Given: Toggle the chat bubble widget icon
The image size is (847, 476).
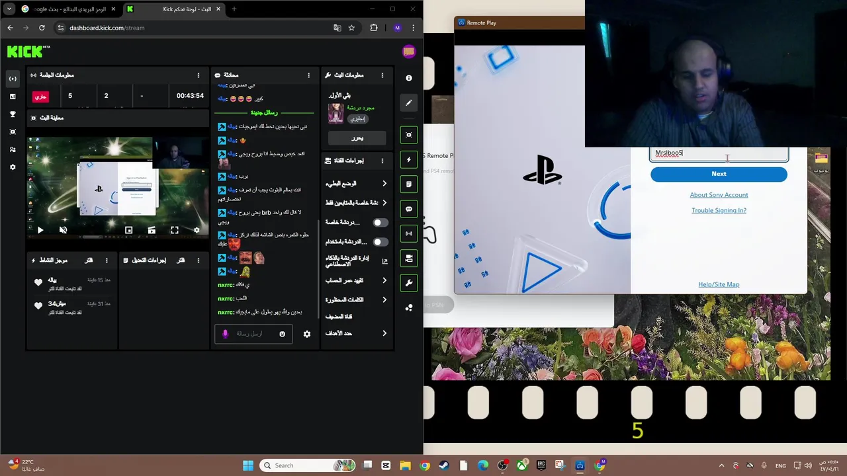Looking at the screenshot, I should tap(409, 209).
